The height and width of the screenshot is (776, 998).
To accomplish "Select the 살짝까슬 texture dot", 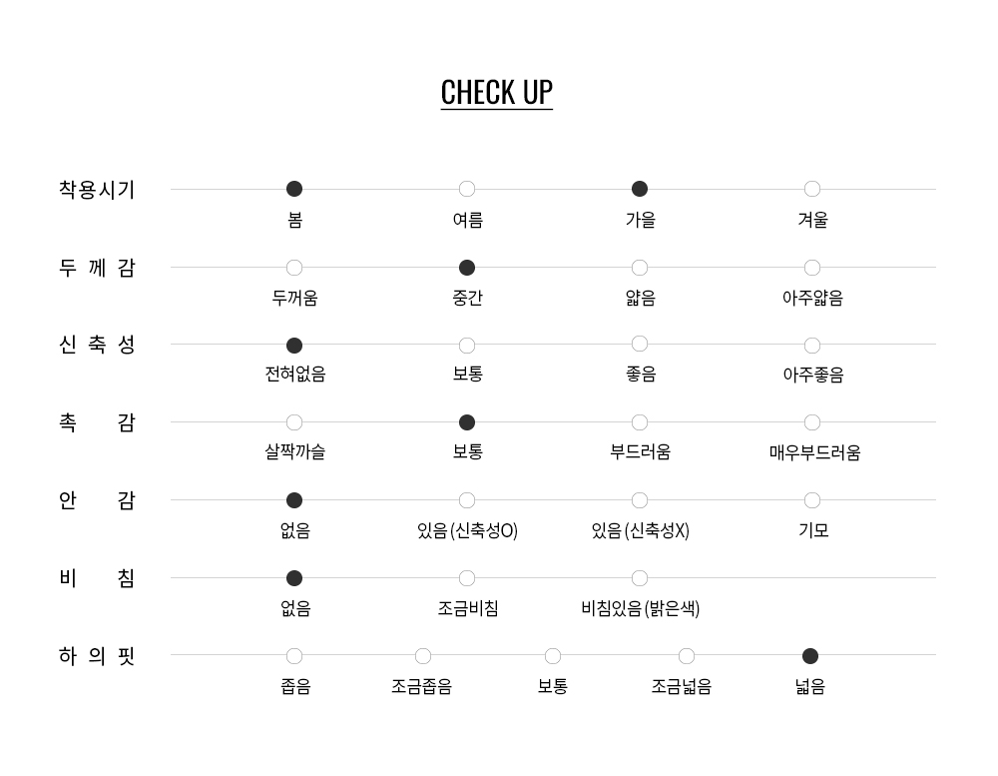I will 294,422.
